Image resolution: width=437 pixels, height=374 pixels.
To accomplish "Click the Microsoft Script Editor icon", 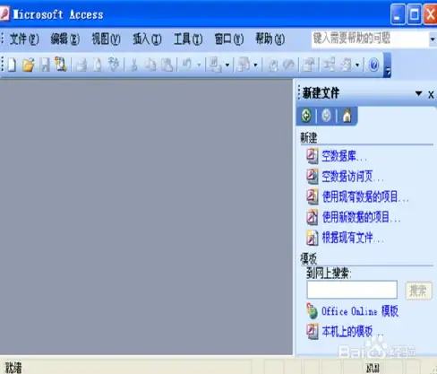I will [x=288, y=65].
